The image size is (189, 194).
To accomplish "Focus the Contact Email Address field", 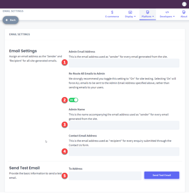I will [x=124, y=152].
